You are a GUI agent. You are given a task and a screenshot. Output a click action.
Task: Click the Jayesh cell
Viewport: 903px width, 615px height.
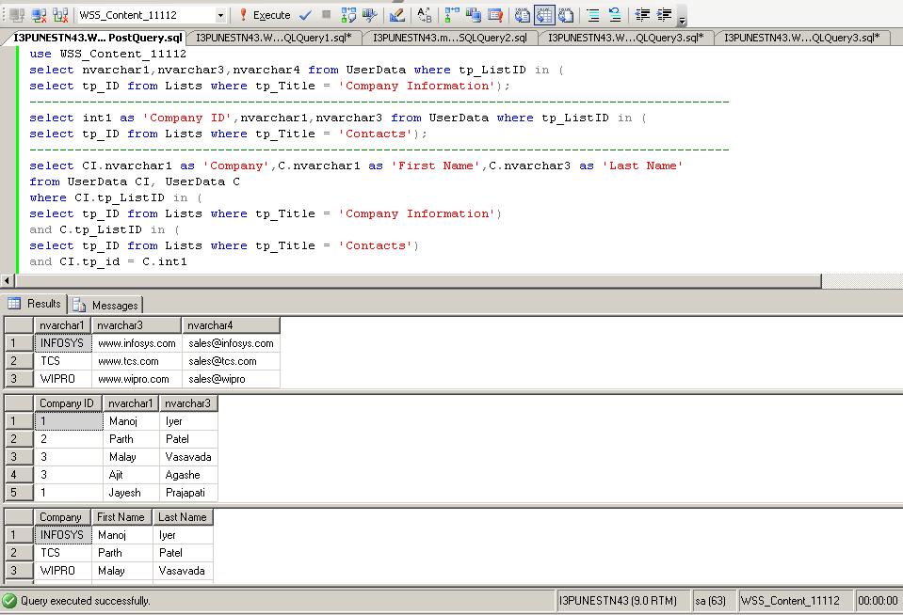(x=131, y=493)
